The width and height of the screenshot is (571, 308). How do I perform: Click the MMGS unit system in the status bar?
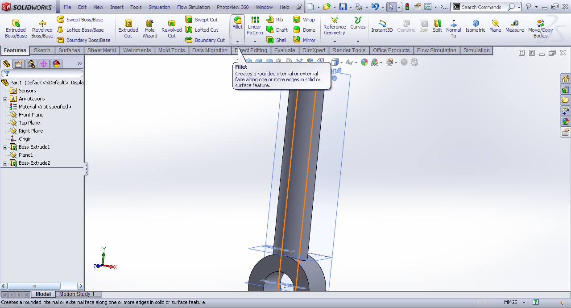[511, 302]
